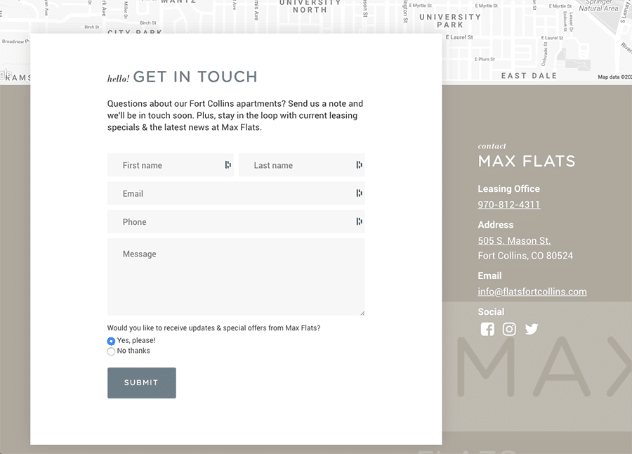
Task: Select the 'Yes, please!' radio option
Action: coord(111,341)
